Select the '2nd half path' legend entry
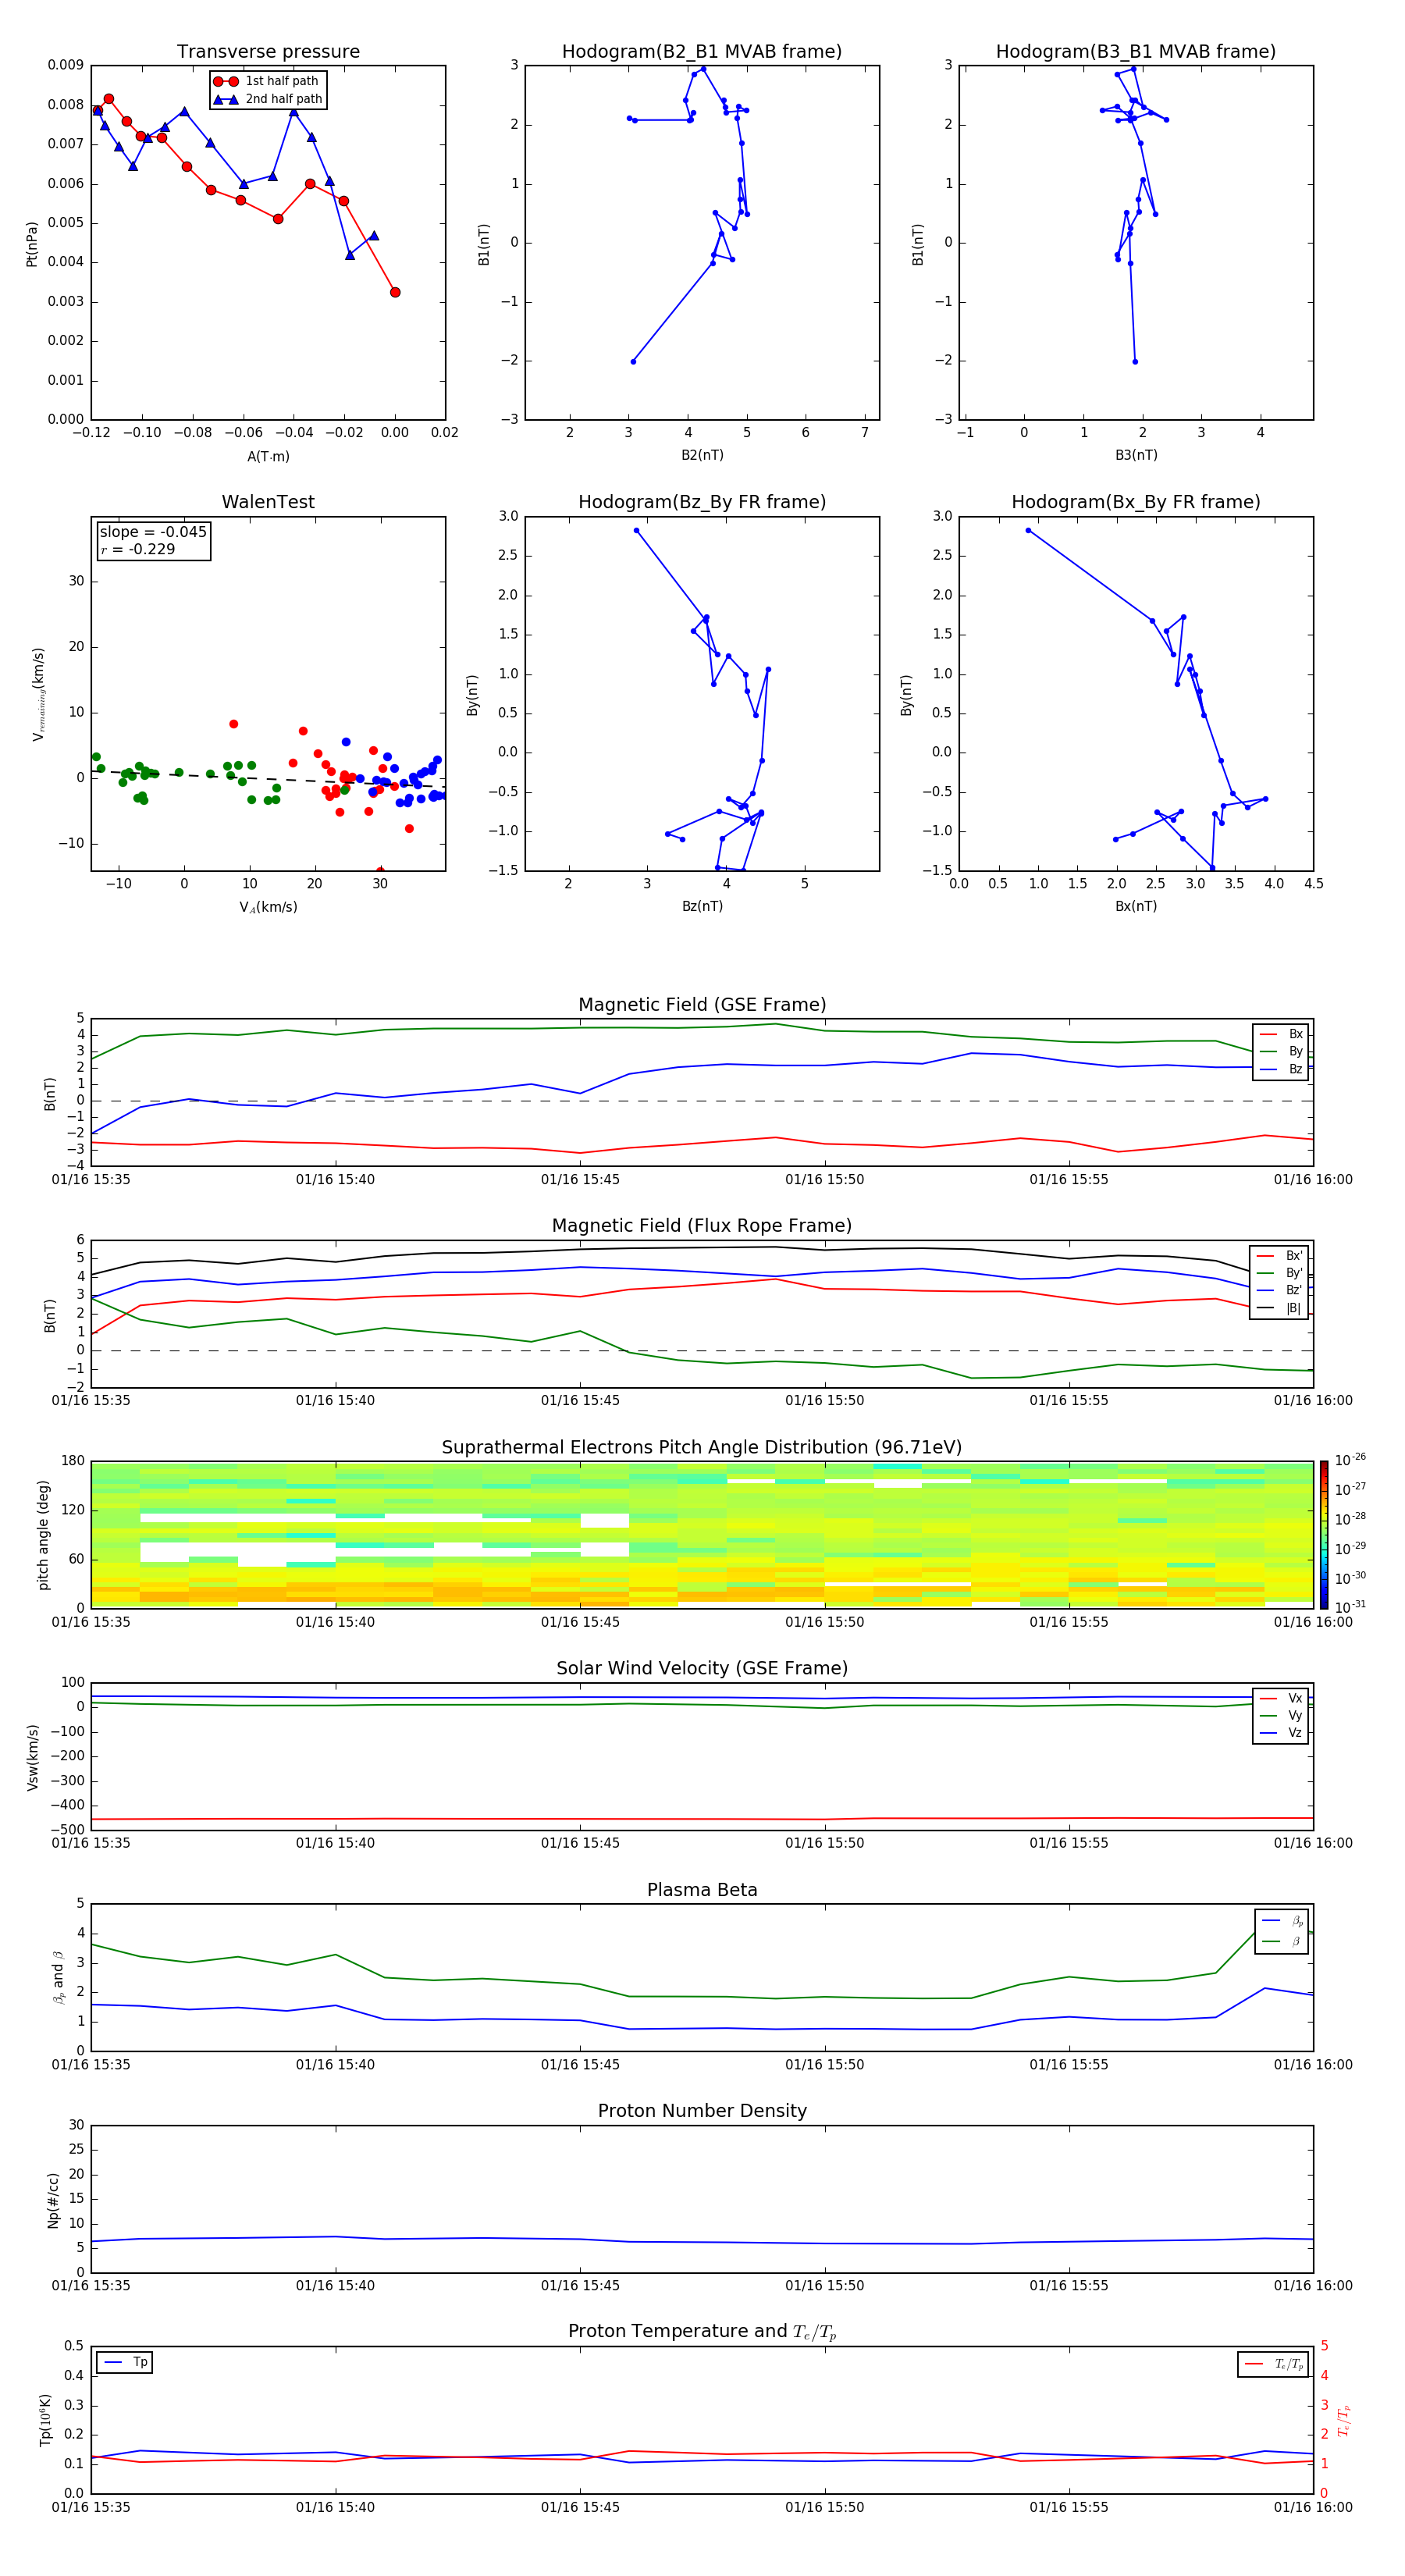This screenshot has width=1405, height=2576. [267, 99]
